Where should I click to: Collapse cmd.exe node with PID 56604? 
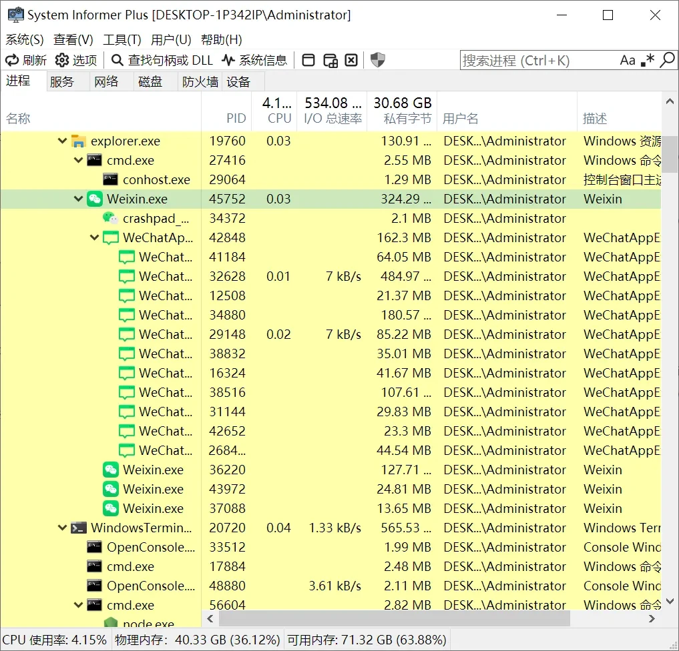pyautogui.click(x=78, y=605)
